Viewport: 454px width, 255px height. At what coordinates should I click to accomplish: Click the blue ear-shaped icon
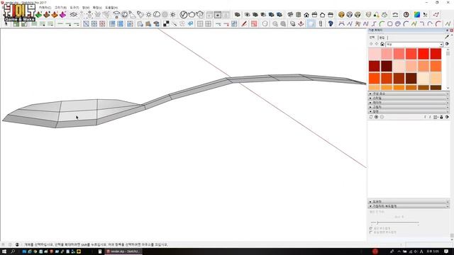point(331,23)
